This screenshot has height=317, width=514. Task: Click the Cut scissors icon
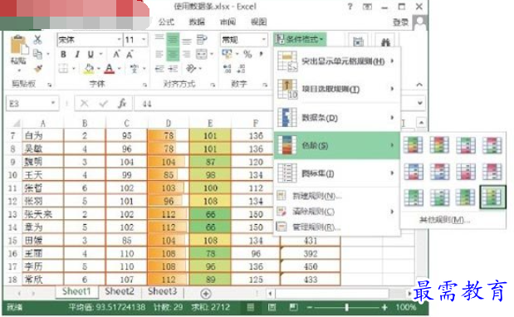coord(37,40)
